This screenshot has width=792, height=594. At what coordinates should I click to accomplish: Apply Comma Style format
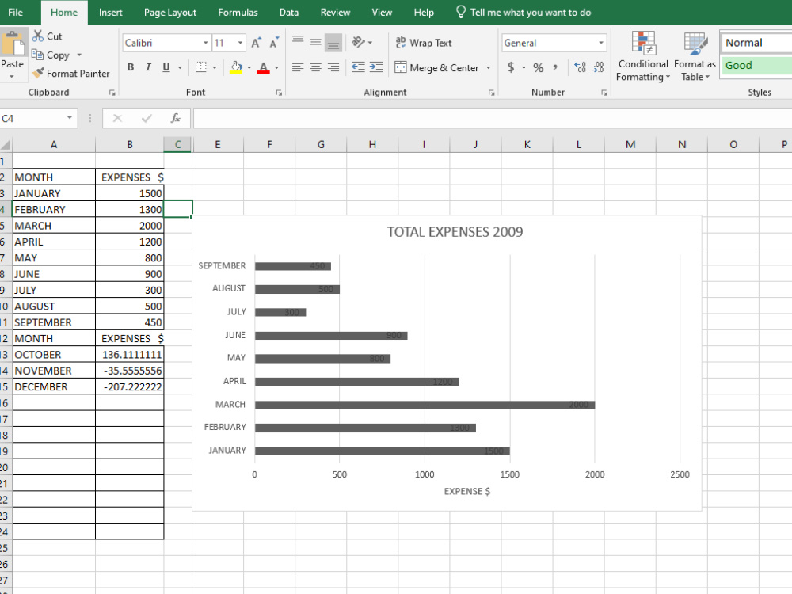(x=555, y=67)
